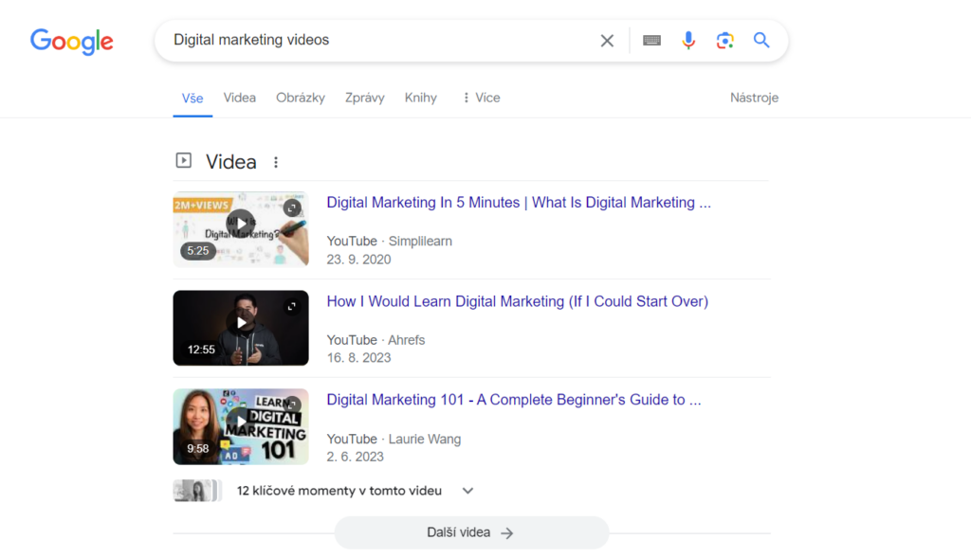Open the Nástroje search tools
Screen dimensions: 971x558
coord(754,98)
